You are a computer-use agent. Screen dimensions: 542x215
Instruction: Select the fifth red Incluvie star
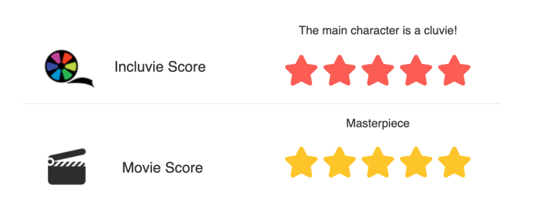click(454, 71)
